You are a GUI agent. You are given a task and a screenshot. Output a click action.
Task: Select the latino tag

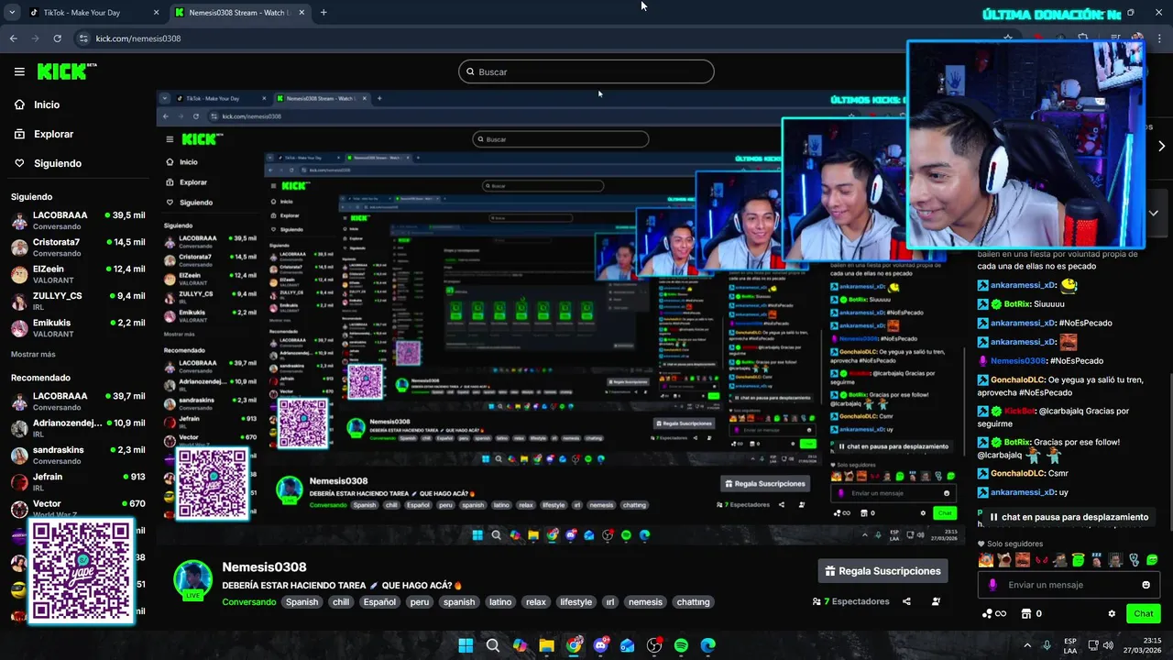click(x=500, y=602)
